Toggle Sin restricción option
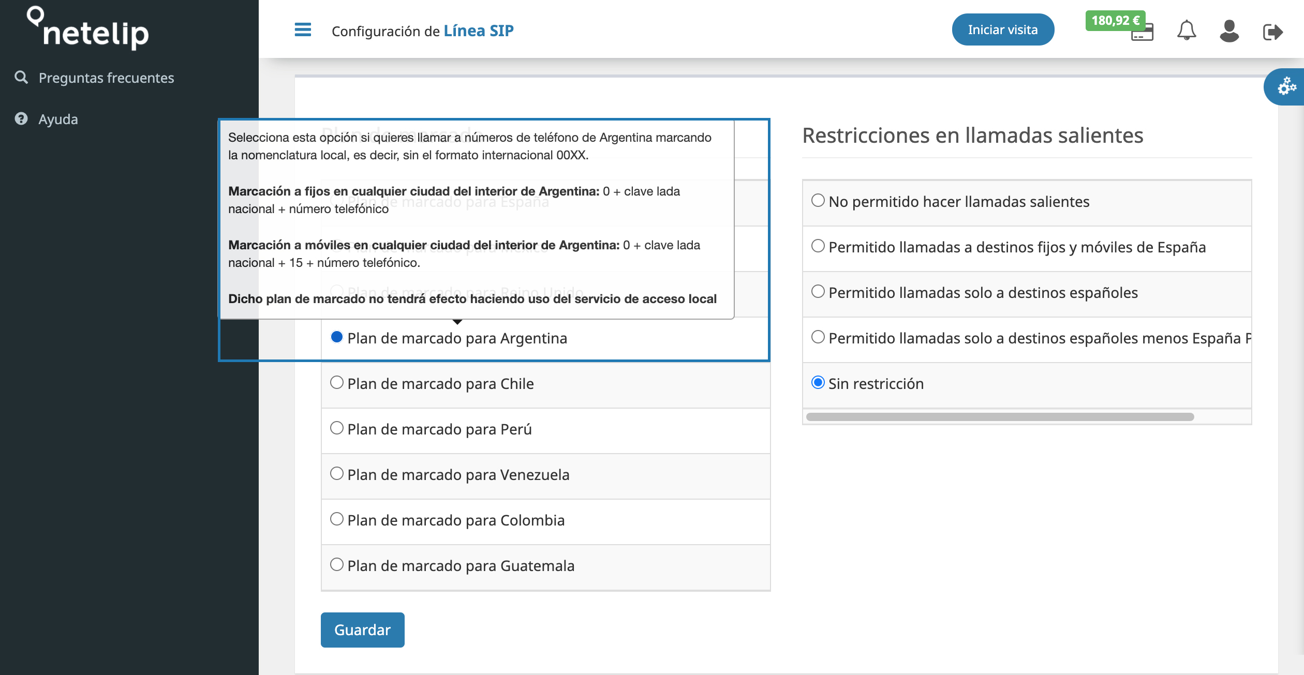Viewport: 1304px width, 675px height. (818, 382)
